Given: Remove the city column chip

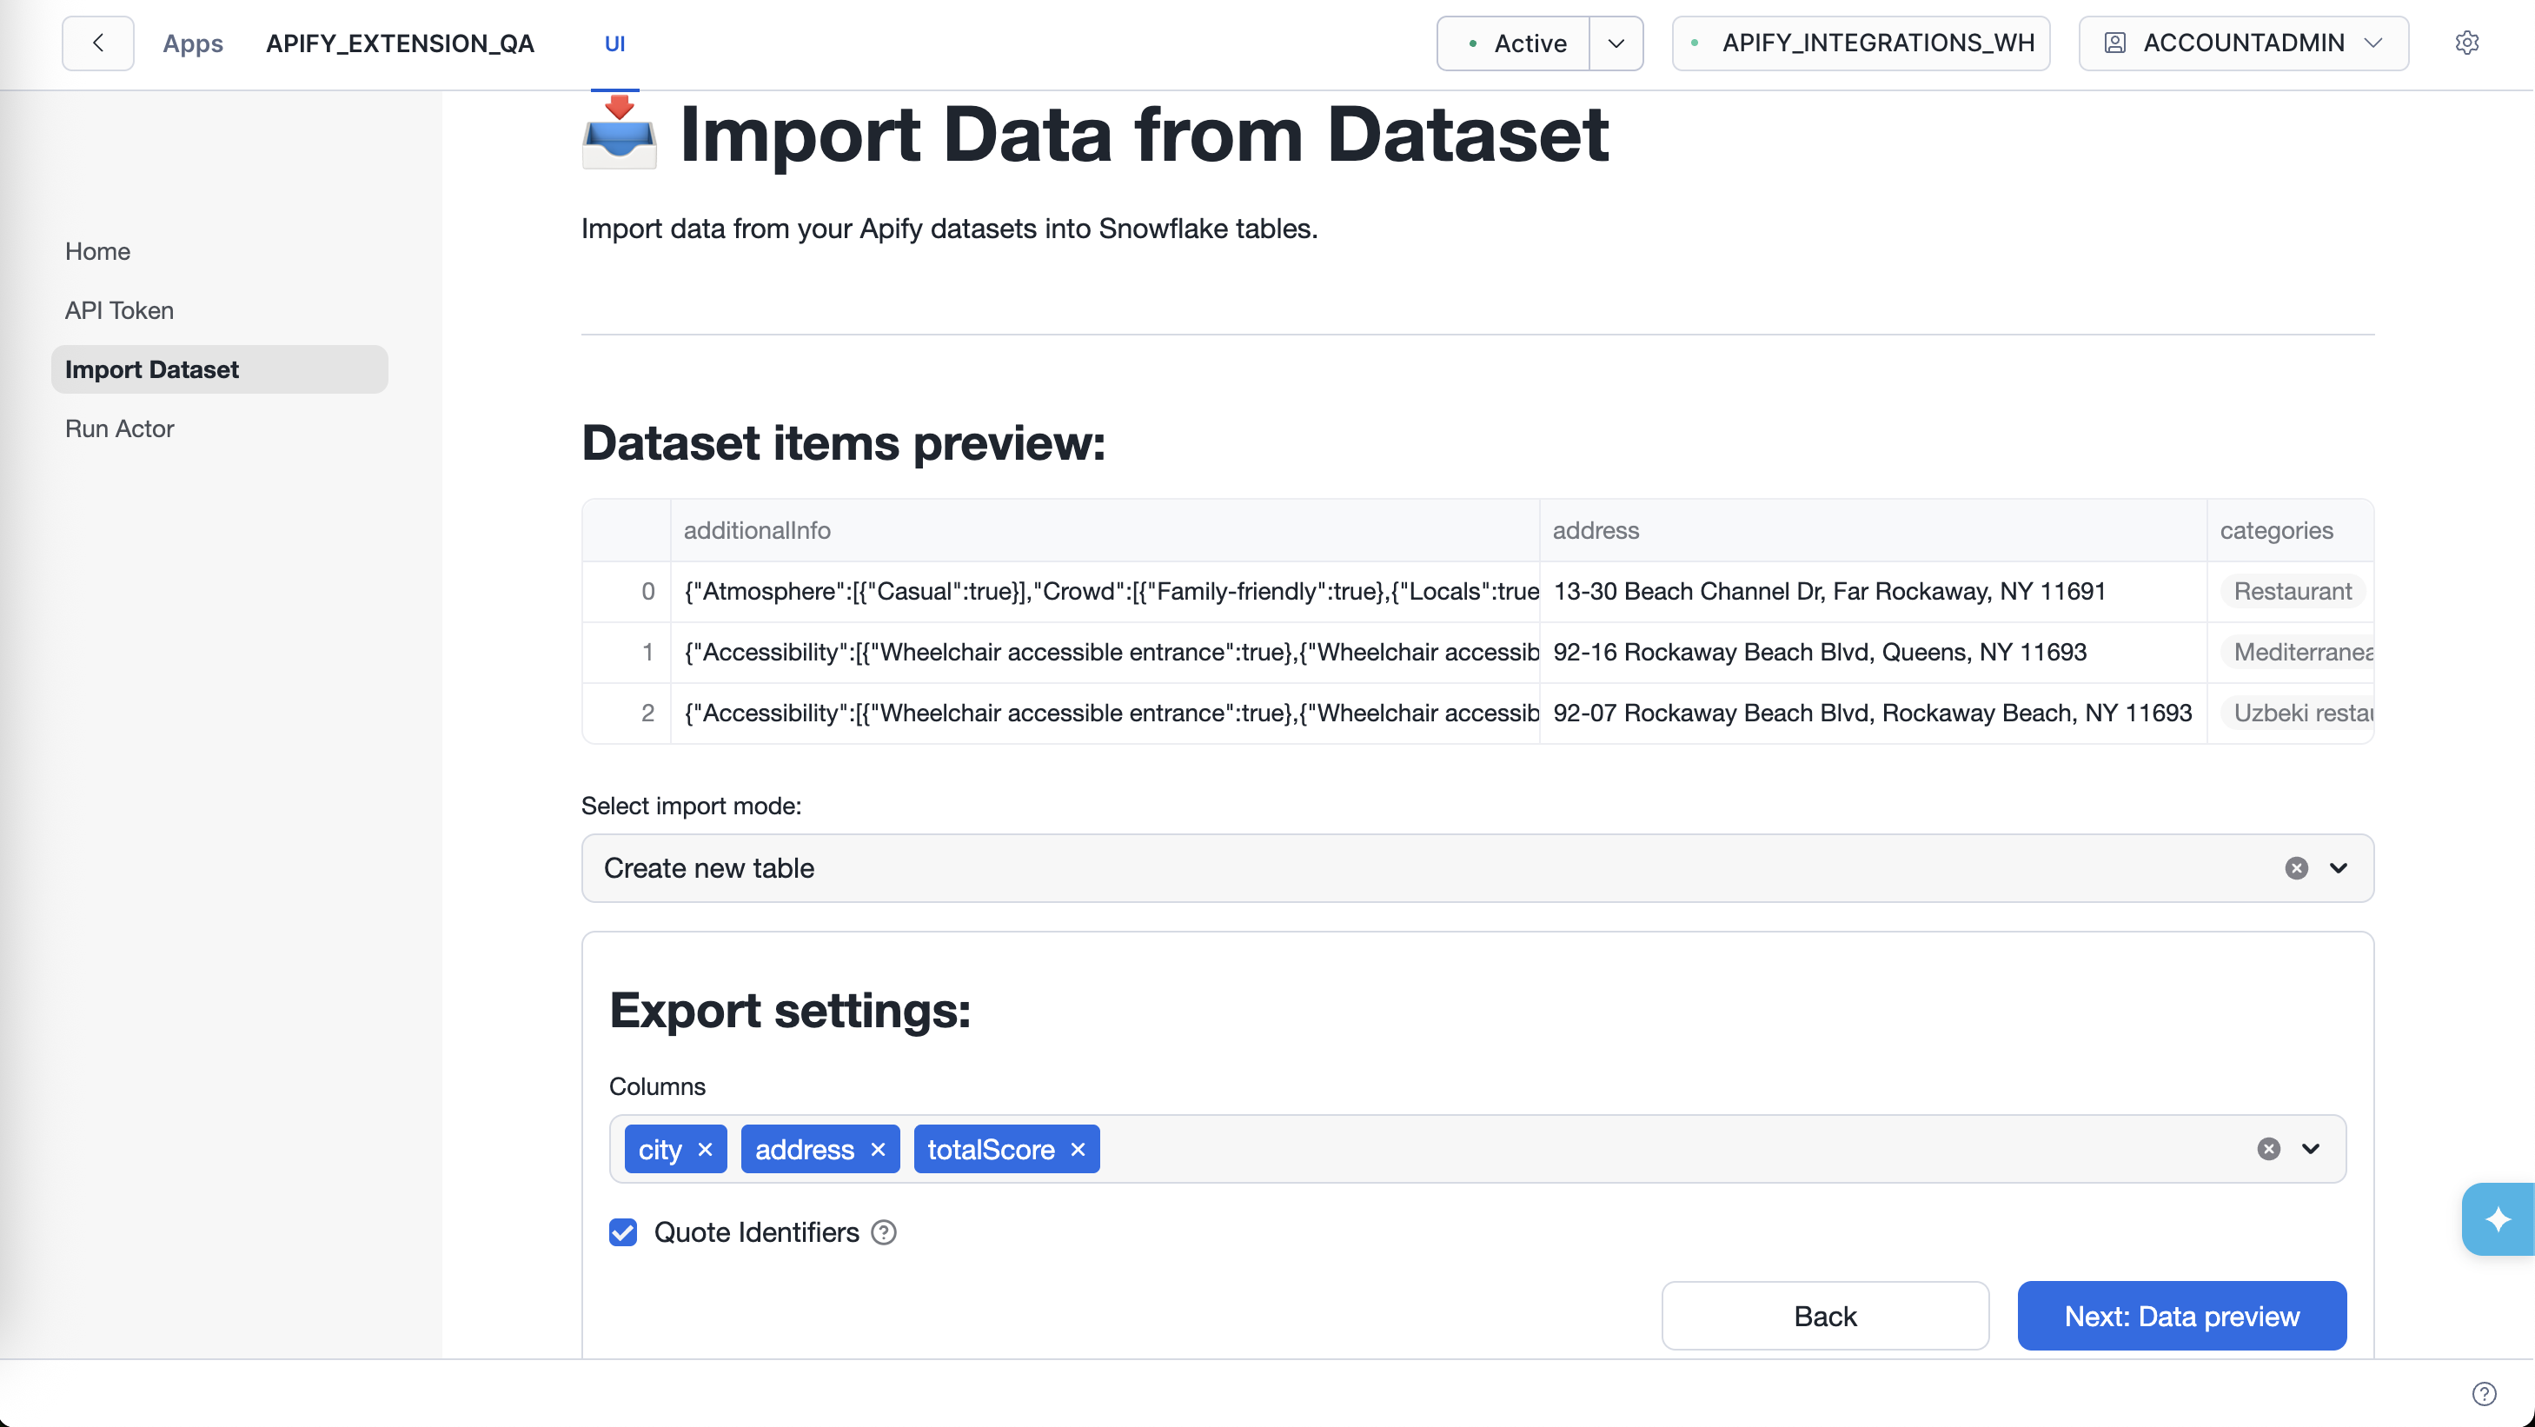Looking at the screenshot, I should (705, 1149).
